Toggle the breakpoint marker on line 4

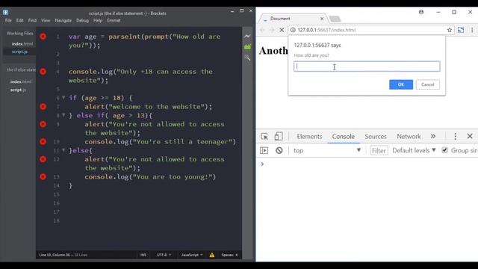(x=43, y=72)
